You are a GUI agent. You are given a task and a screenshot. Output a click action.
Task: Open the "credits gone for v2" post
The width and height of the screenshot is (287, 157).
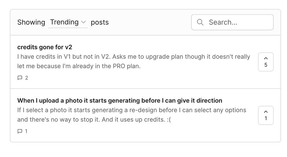(x=46, y=47)
